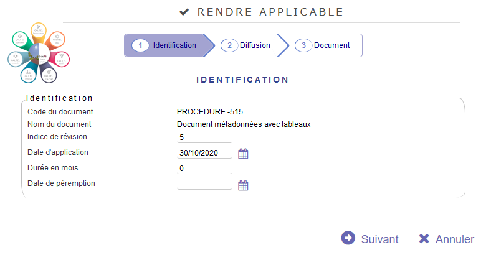Image resolution: width=486 pixels, height=260 pixels.
Task: Click the Suivant button label
Action: [379, 239]
